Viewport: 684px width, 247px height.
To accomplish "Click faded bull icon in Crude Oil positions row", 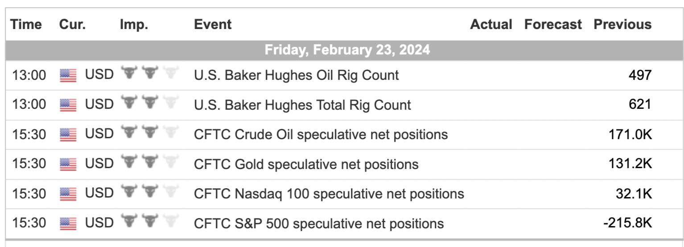I will (171, 132).
